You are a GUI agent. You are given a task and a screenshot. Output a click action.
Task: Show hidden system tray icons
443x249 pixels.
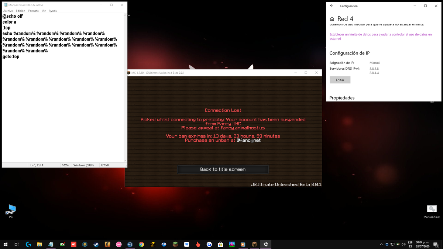[381, 244]
